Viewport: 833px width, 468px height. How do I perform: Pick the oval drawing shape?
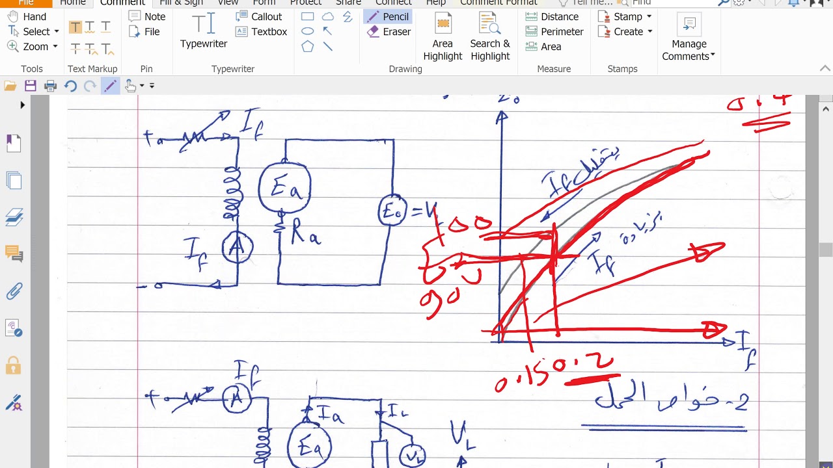click(x=308, y=31)
